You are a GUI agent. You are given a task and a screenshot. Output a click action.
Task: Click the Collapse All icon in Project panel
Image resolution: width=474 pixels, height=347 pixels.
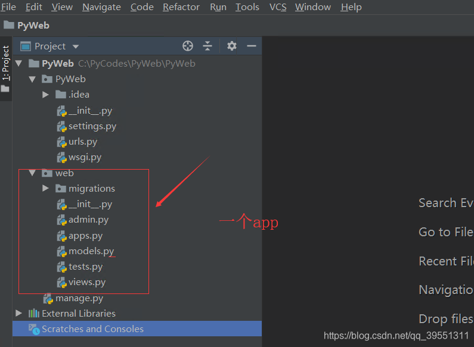coord(207,46)
